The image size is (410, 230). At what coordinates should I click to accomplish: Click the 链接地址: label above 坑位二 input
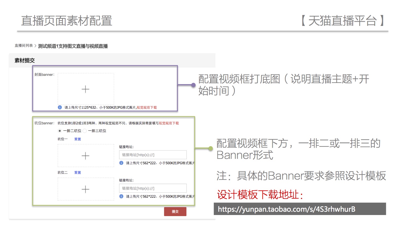click(x=126, y=180)
